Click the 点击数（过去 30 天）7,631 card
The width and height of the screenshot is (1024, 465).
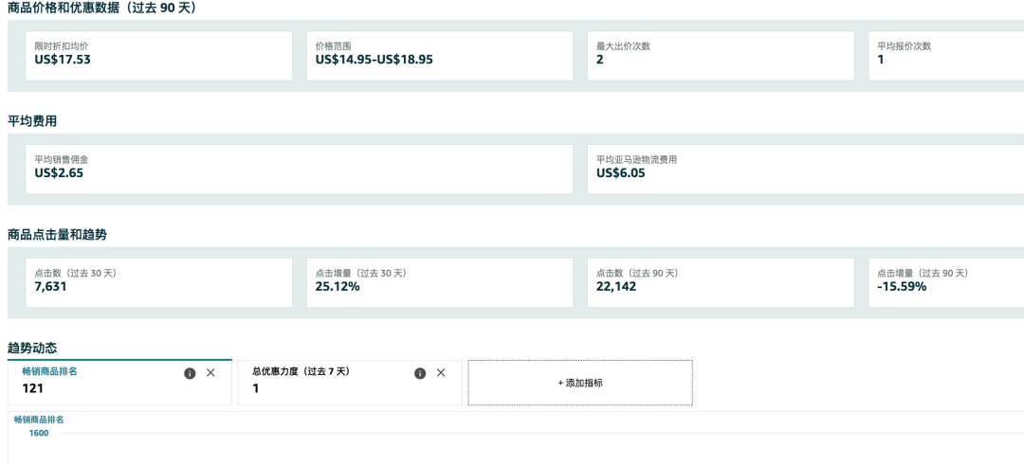click(x=158, y=282)
